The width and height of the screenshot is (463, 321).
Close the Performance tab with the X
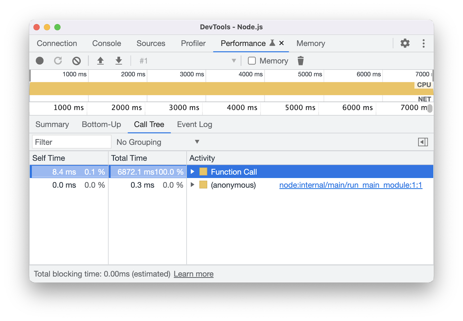281,43
